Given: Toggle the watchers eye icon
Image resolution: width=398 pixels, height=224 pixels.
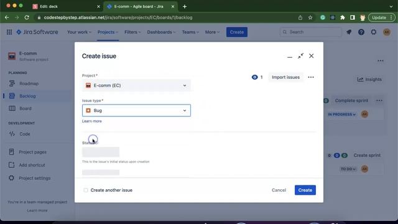Looking at the screenshot, I should pos(254,77).
